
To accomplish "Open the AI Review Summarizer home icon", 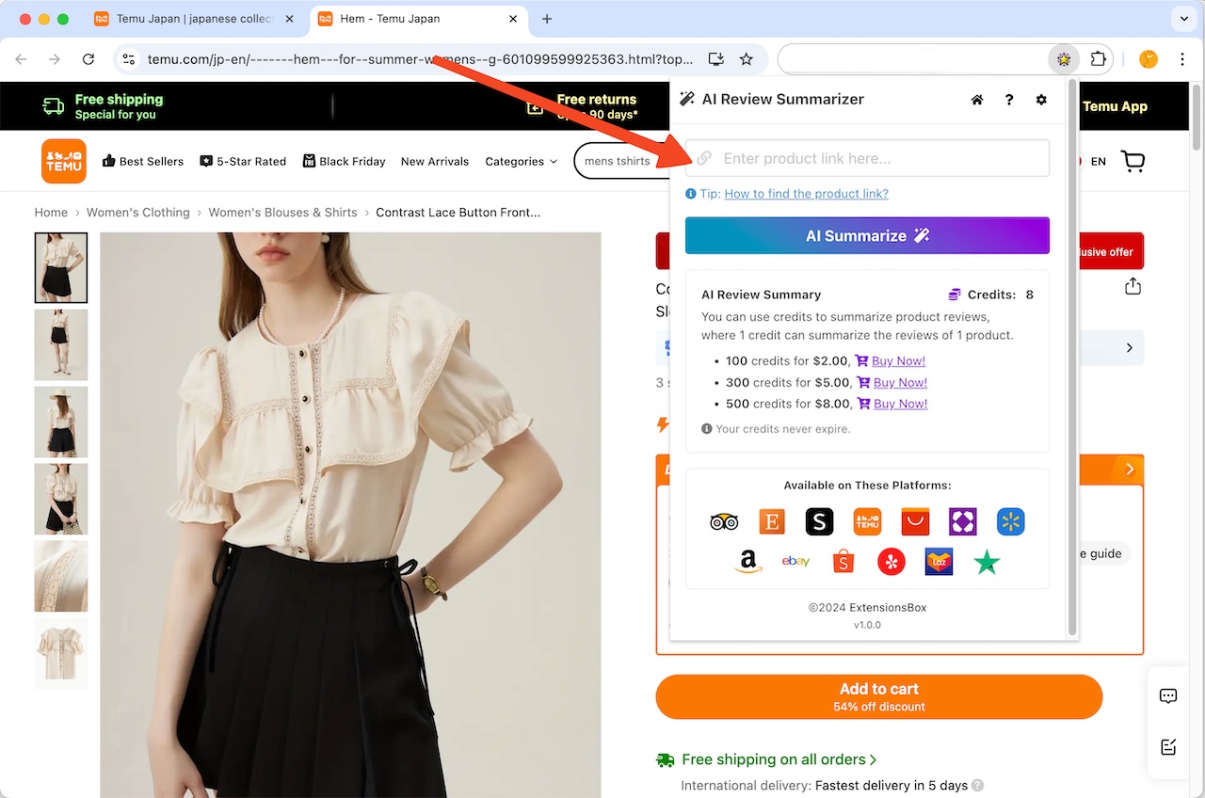I will tap(976, 99).
